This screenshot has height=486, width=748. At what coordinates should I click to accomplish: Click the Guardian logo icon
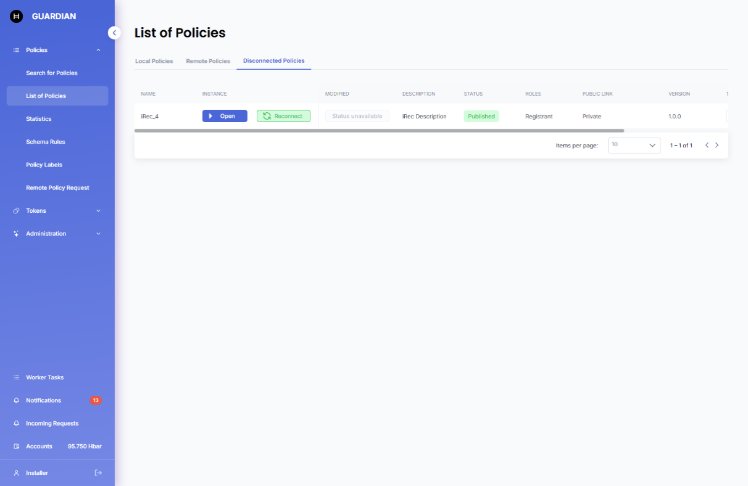pyautogui.click(x=17, y=17)
